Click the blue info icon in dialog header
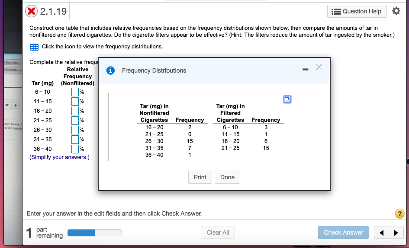Viewport: 409px width, 248px height. coord(111,70)
